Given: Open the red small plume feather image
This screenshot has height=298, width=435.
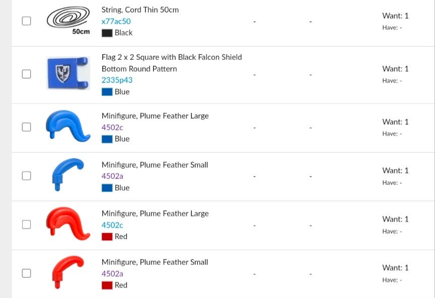Looking at the screenshot, I should point(67,272).
